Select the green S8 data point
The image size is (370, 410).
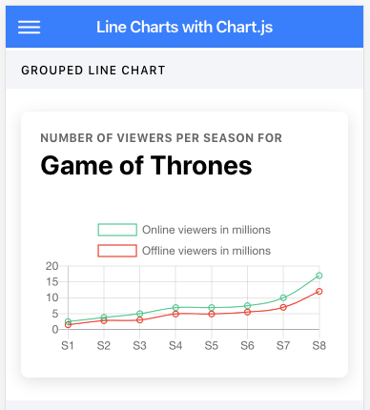(319, 276)
